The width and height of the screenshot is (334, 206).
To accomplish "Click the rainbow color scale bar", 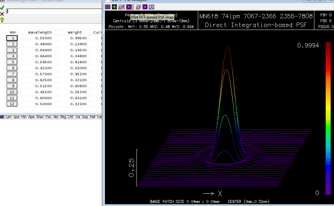I will pos(328,118).
